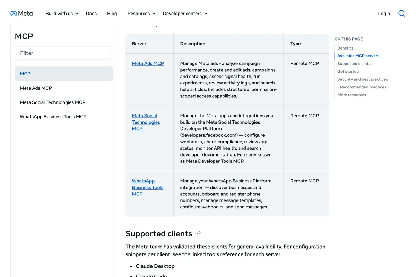
Task: Click the Claude Desktop list item
Action: [x=155, y=266]
